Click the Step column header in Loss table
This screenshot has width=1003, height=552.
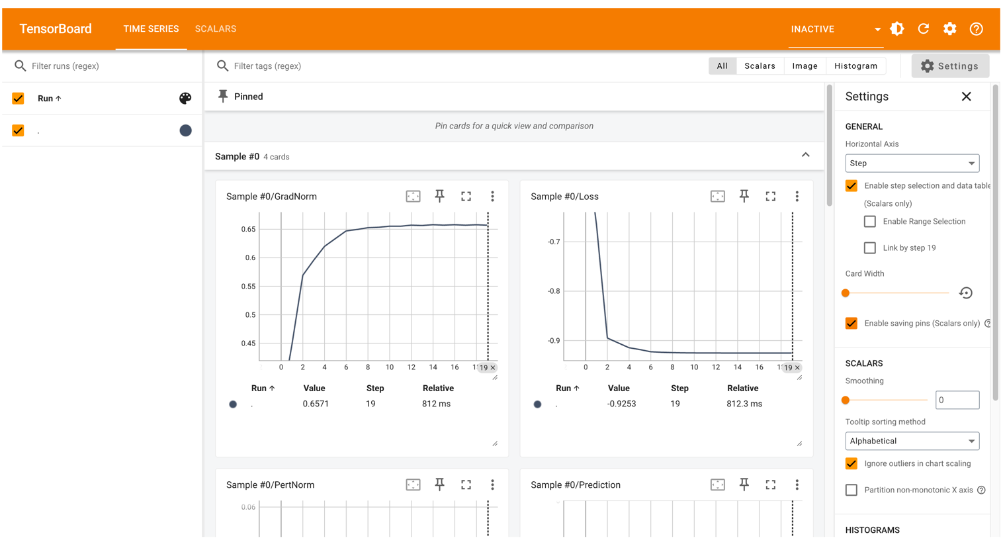679,389
